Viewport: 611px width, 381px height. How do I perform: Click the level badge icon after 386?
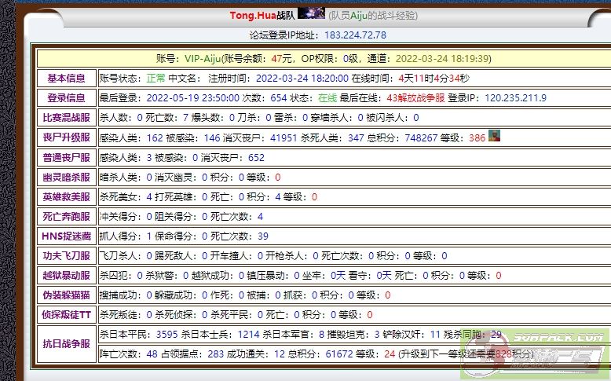point(494,136)
